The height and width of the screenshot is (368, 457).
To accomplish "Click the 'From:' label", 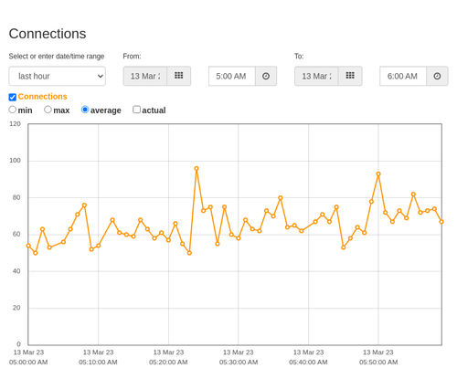I will point(132,57).
